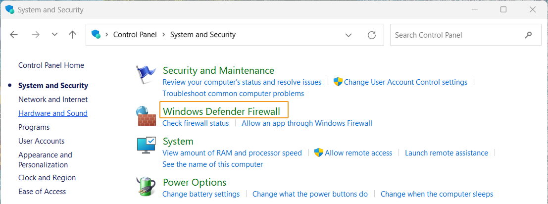Screen dimensions: 548x204
Task: Click the Power Options battery icon
Action: click(146, 186)
